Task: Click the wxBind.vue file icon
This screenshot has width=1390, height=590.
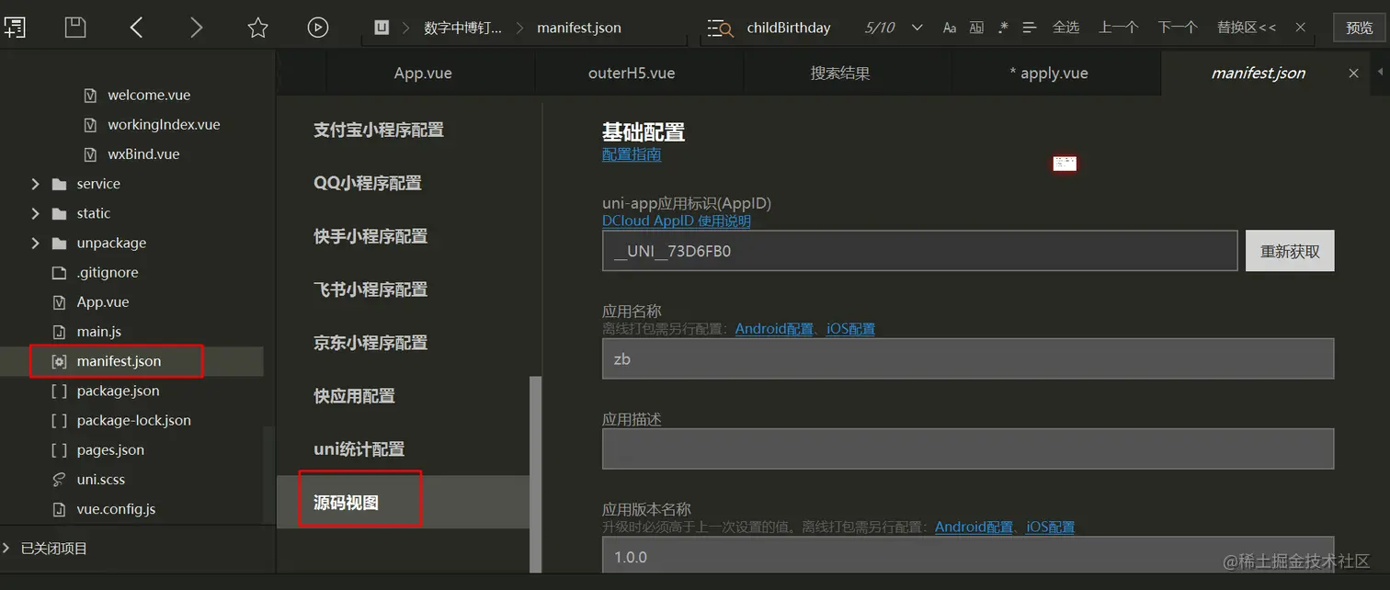Action: (90, 154)
